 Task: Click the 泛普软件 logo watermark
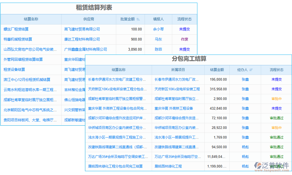[271, 164]
